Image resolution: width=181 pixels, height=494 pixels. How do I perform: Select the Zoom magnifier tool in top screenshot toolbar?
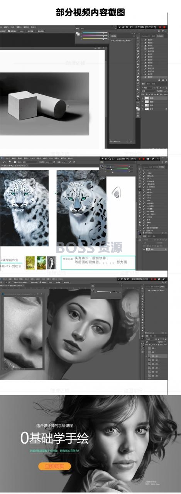138,99
